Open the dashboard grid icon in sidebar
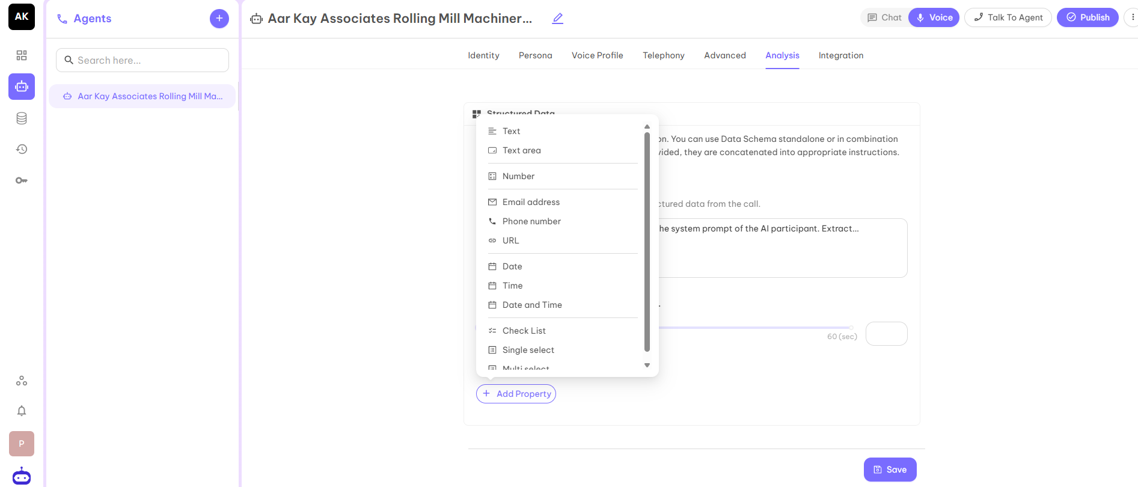The image size is (1138, 487). pos(22,55)
